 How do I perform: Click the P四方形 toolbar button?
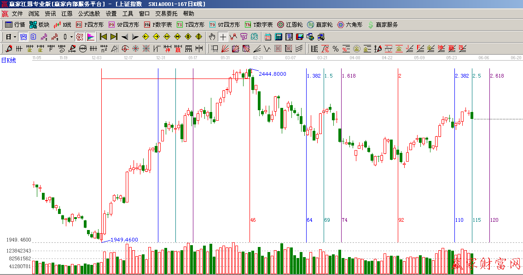click(x=90, y=25)
